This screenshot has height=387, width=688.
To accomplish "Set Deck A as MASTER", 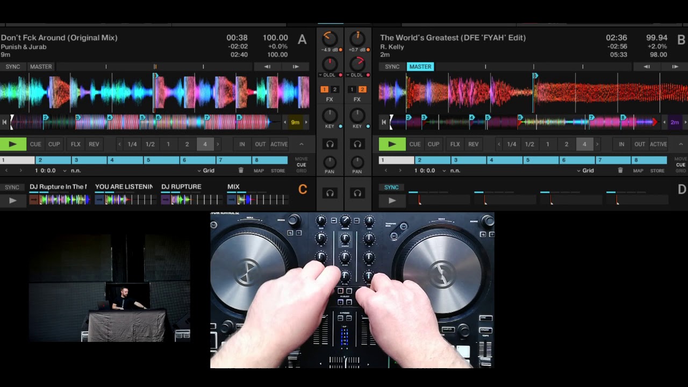I will (x=41, y=67).
